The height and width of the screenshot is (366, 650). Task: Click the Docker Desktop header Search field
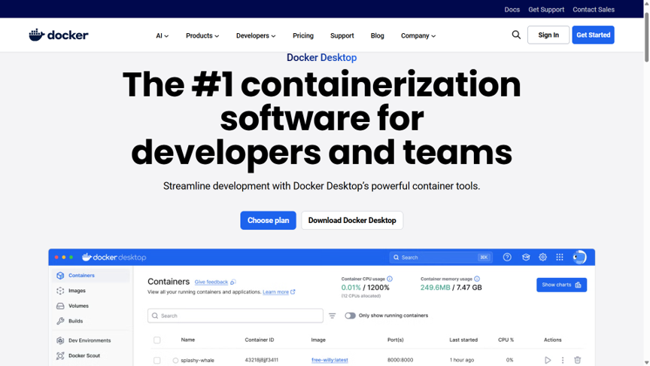pos(441,258)
